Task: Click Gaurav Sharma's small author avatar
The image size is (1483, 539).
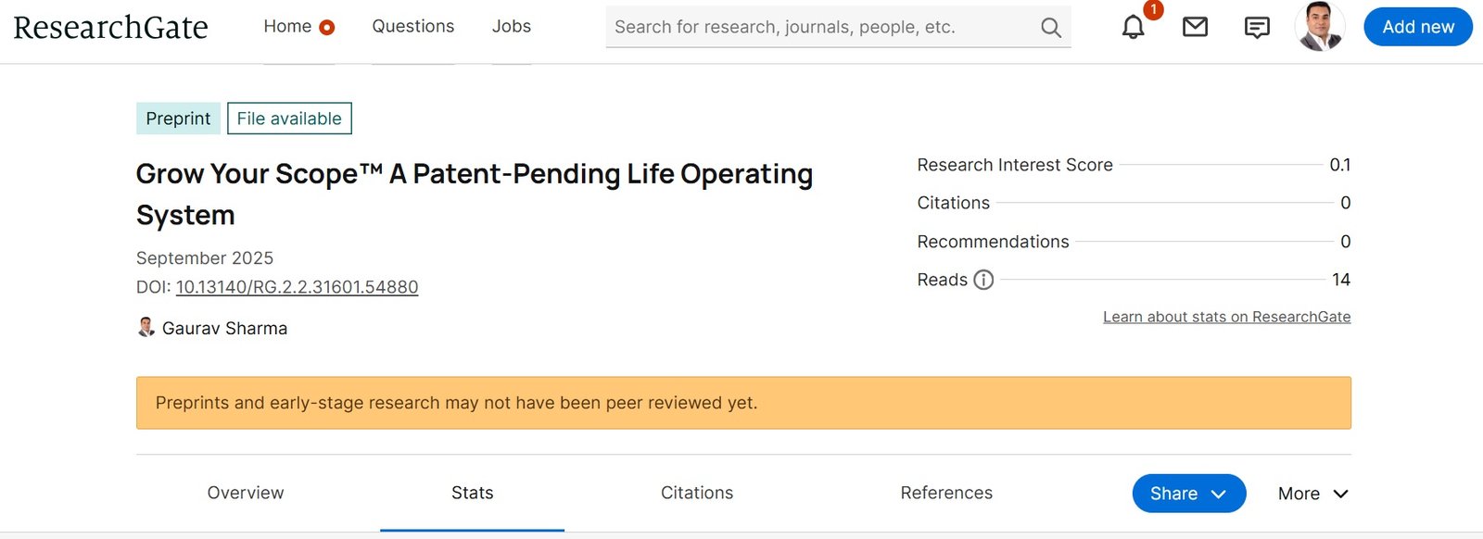Action: coord(146,328)
